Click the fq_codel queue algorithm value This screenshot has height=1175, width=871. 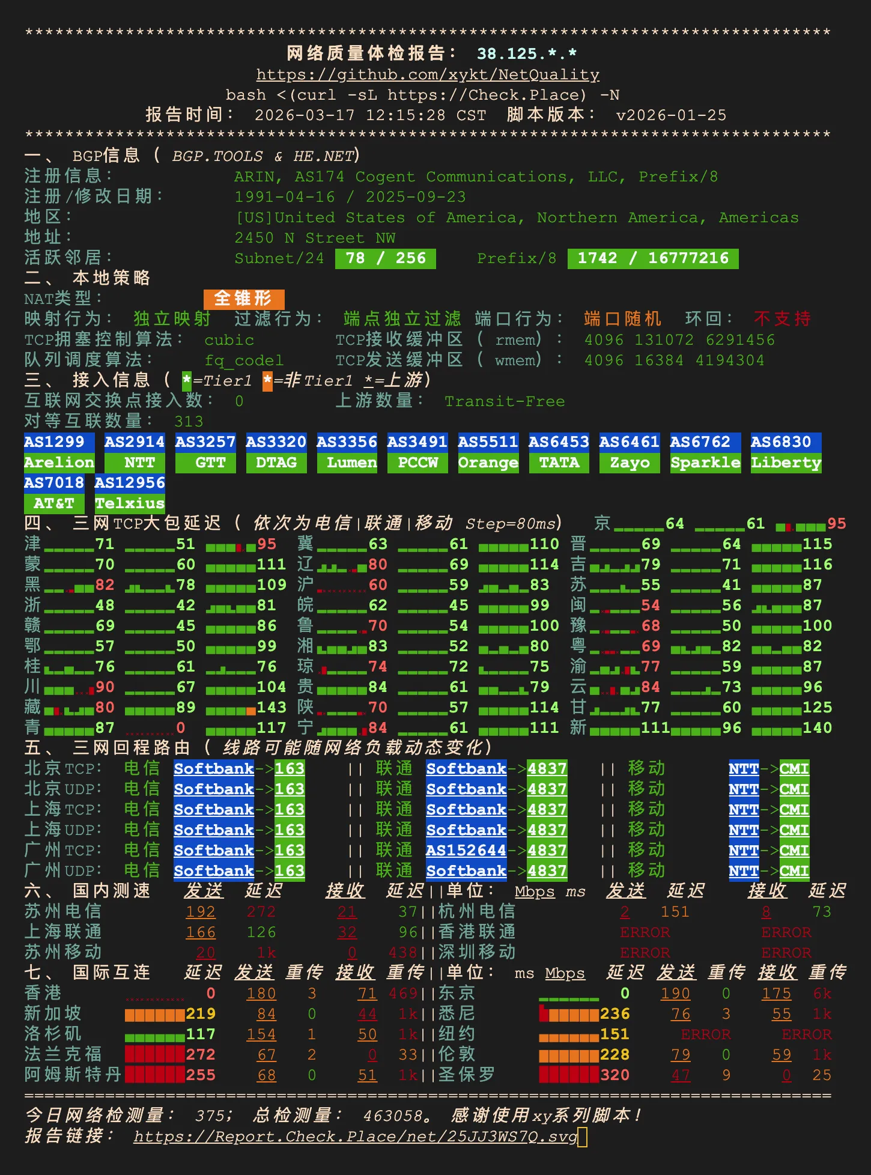pos(244,360)
